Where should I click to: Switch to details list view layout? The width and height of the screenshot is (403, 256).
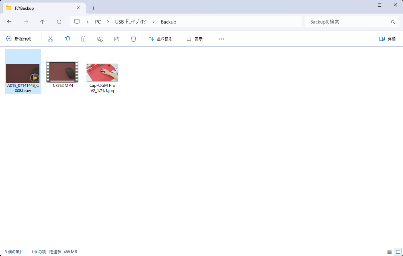[x=390, y=252]
